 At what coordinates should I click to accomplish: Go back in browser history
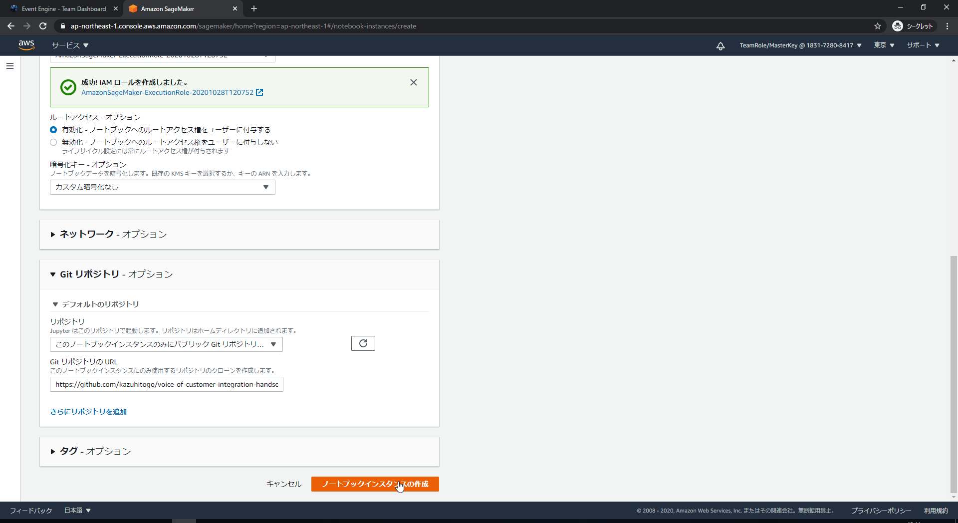pyautogui.click(x=11, y=26)
